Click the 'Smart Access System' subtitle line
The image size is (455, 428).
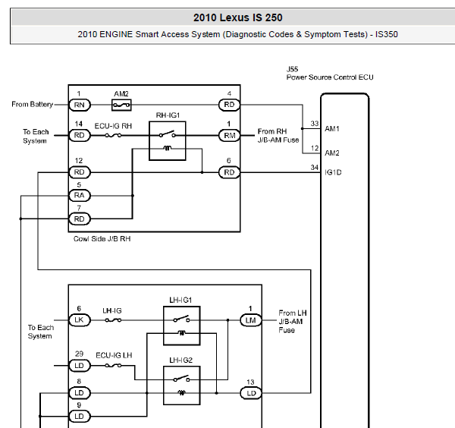[237, 34]
